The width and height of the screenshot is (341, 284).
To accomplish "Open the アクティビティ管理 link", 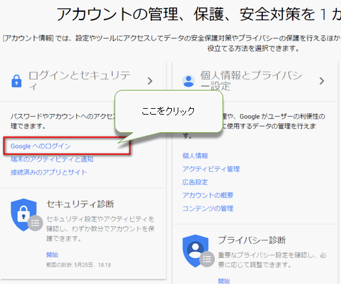I will [x=211, y=169].
